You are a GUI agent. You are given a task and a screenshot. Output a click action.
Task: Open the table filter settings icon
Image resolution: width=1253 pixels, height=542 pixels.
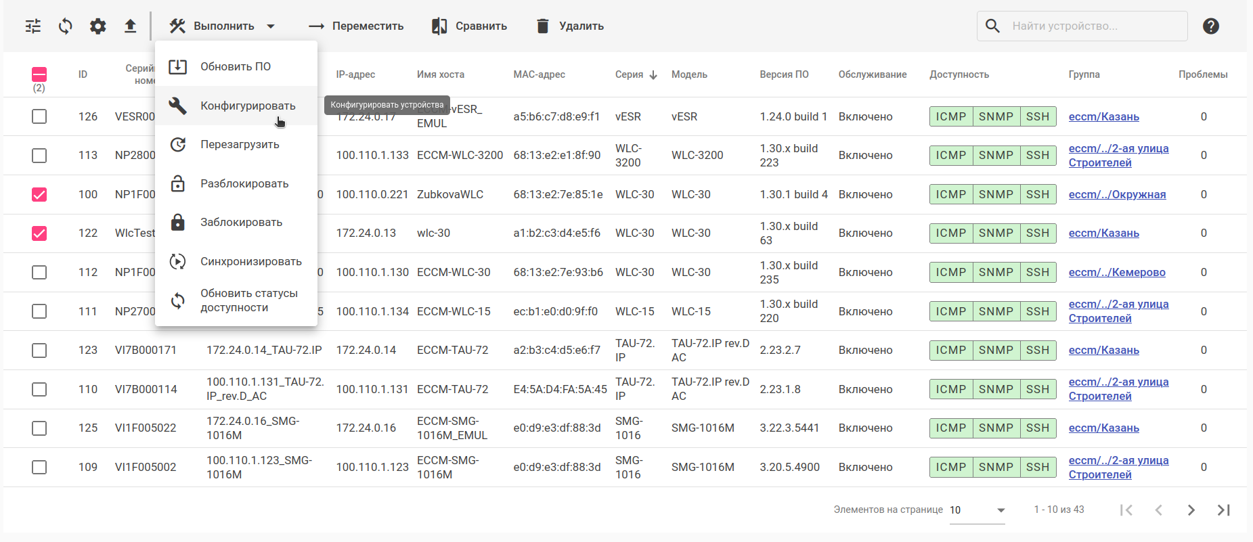pos(33,26)
